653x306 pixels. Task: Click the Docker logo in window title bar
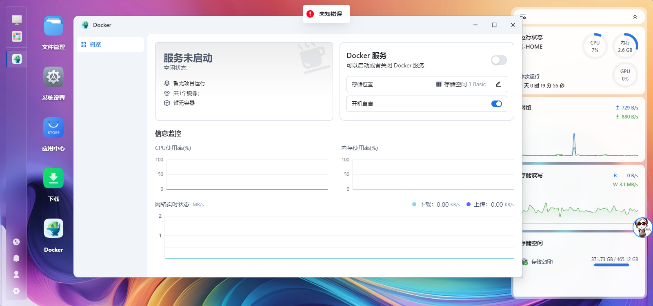[85, 25]
